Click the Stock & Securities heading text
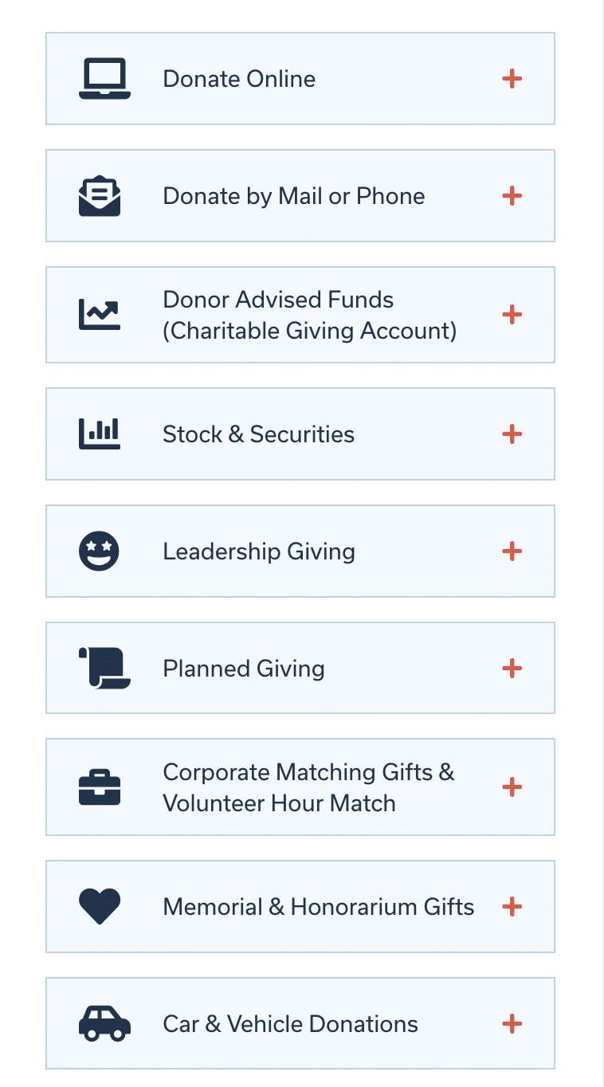This screenshot has width=604, height=1087. [x=258, y=434]
